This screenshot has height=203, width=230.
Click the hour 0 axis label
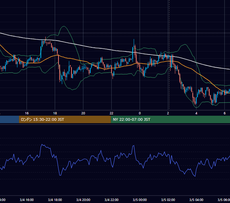pyautogui.click(x=140, y=113)
